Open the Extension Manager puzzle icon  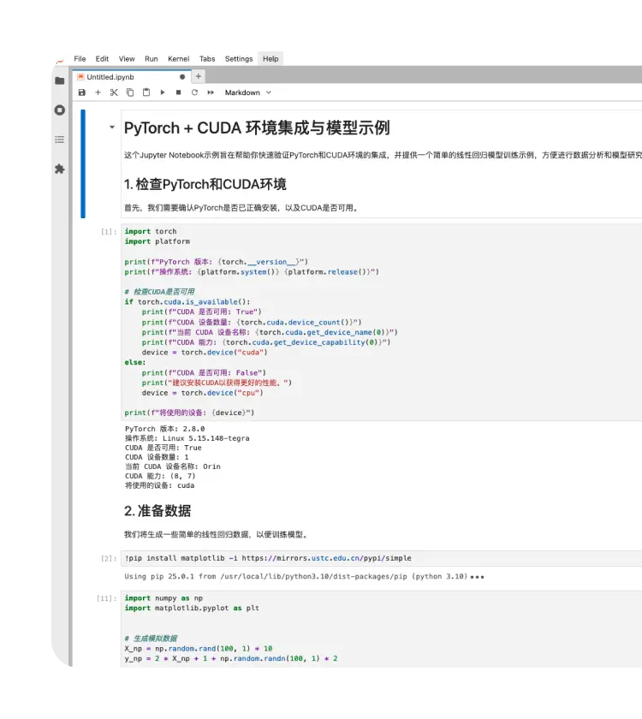tap(59, 169)
